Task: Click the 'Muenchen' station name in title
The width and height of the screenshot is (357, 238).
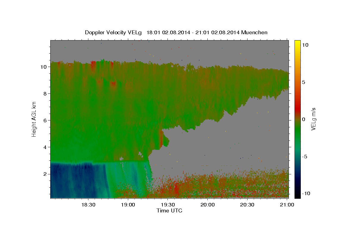Action: click(254, 32)
